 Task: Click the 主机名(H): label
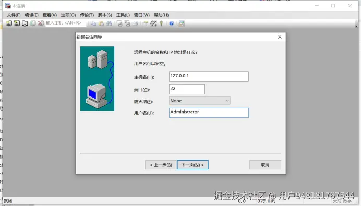pyautogui.click(x=144, y=77)
